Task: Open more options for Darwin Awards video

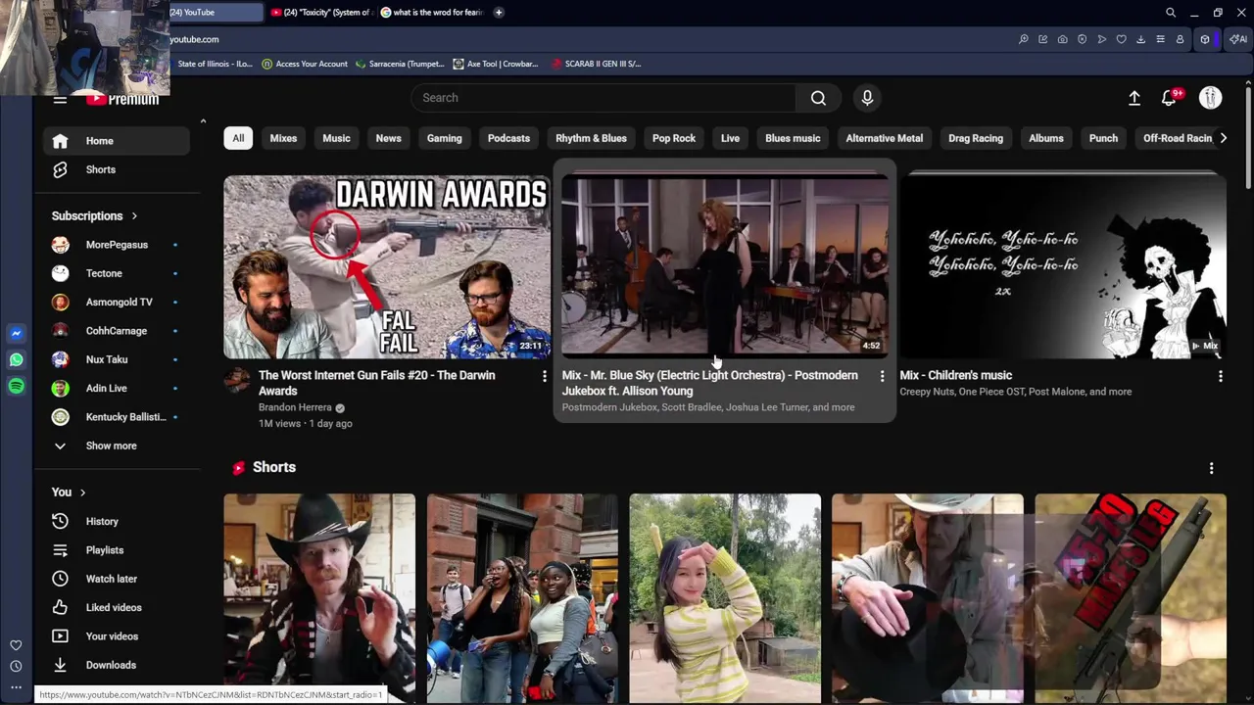Action: pos(545,376)
